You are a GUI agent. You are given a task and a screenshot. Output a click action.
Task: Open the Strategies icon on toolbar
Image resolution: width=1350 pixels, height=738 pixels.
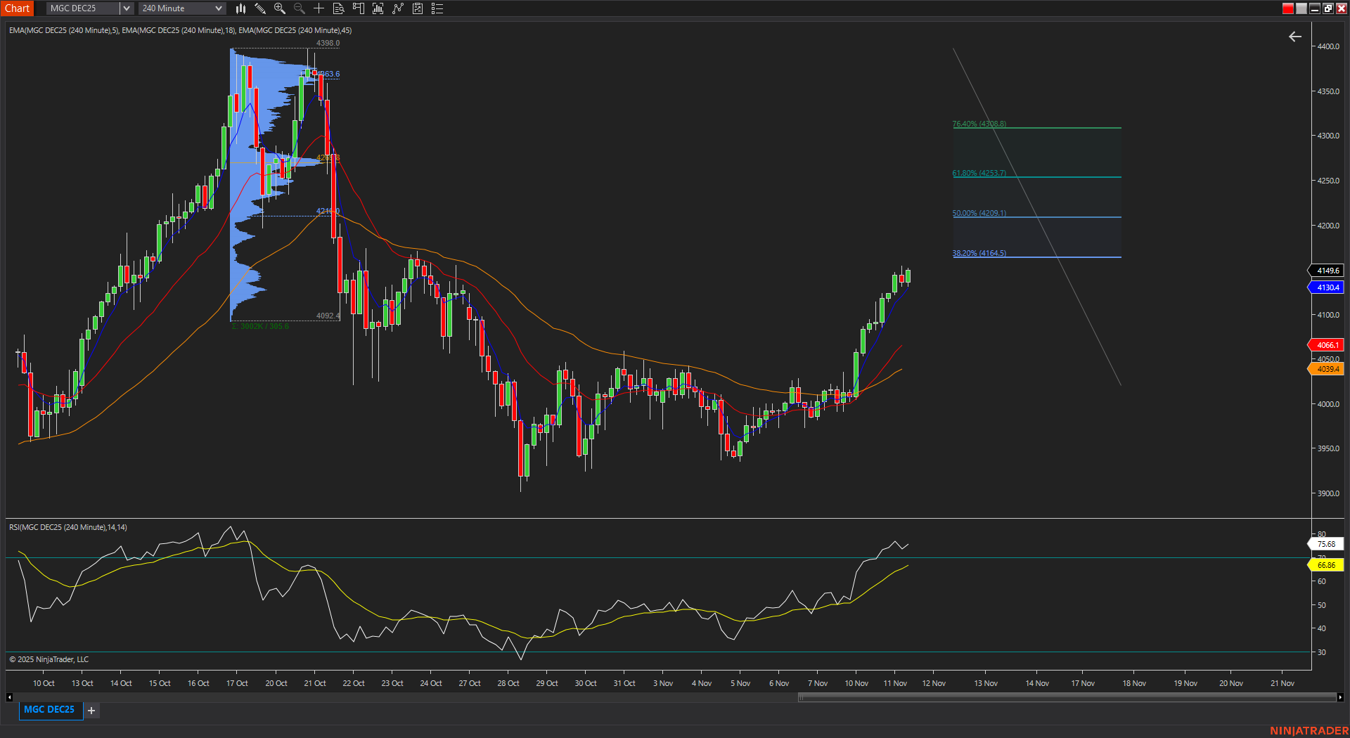tap(418, 8)
